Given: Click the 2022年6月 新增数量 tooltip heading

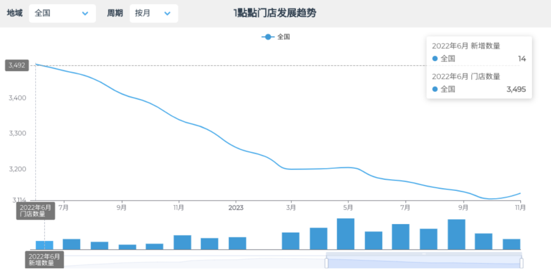Looking at the screenshot, I should [x=466, y=46].
